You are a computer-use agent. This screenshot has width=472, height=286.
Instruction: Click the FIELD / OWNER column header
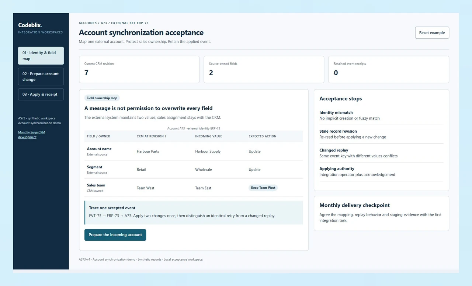point(98,136)
